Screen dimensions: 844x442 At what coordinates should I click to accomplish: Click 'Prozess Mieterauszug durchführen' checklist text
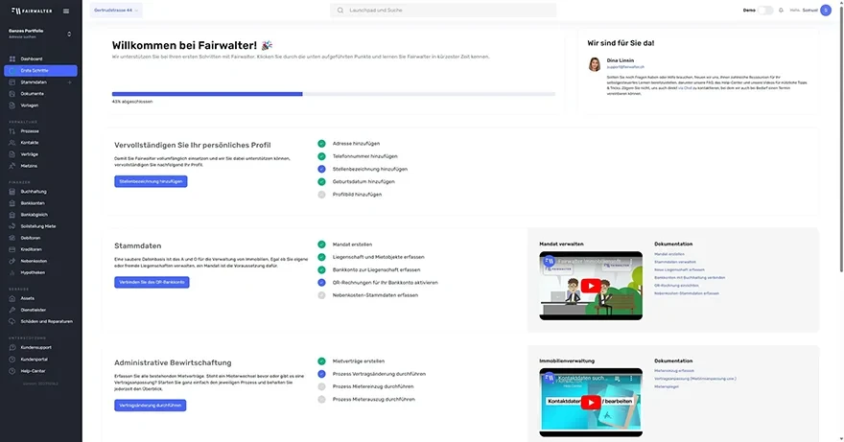tap(373, 400)
